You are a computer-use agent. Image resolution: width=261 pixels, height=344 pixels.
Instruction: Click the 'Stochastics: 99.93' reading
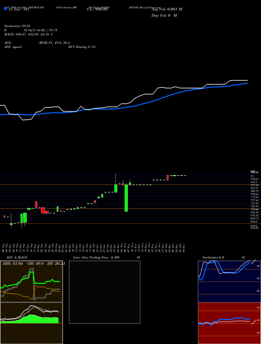point(17,26)
